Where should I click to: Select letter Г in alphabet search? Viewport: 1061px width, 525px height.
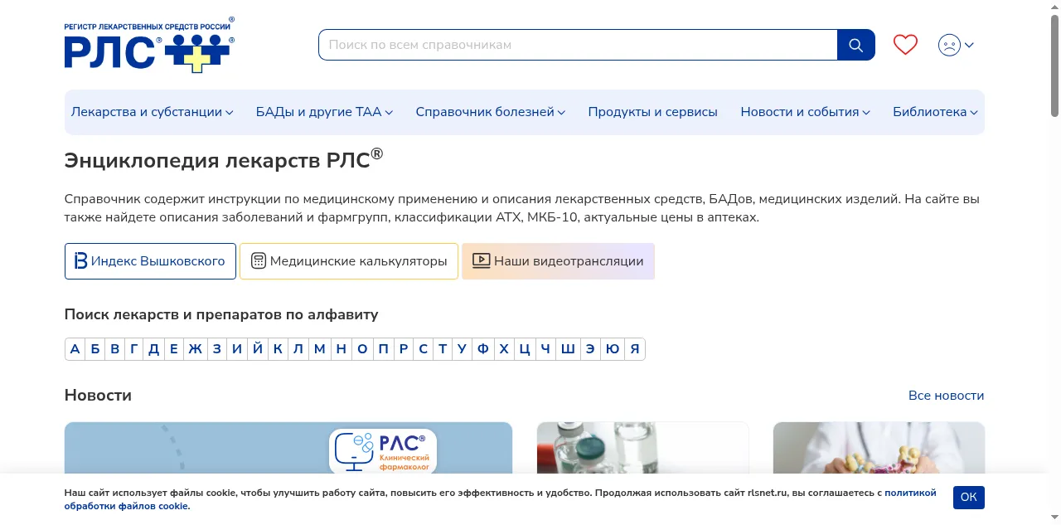[x=133, y=349]
